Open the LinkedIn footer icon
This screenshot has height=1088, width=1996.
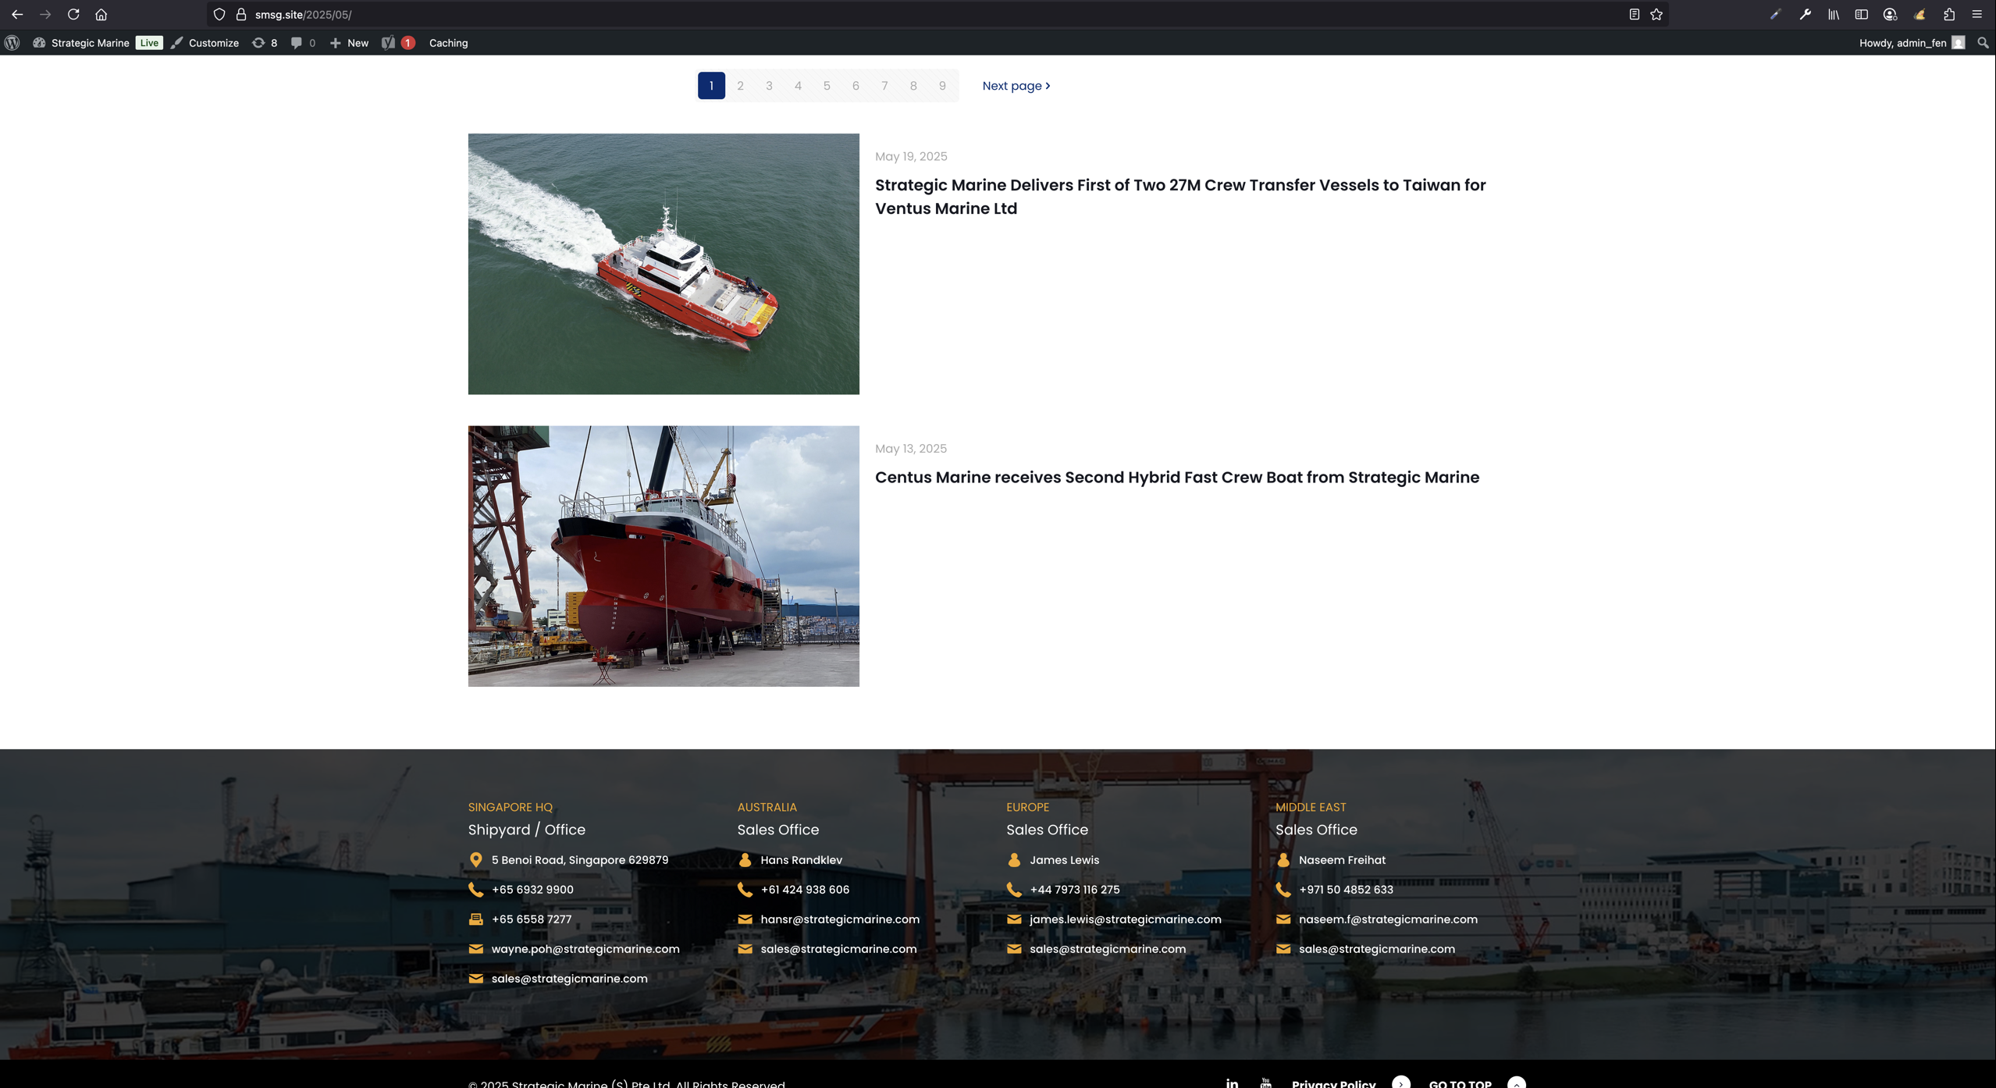click(x=1232, y=1083)
